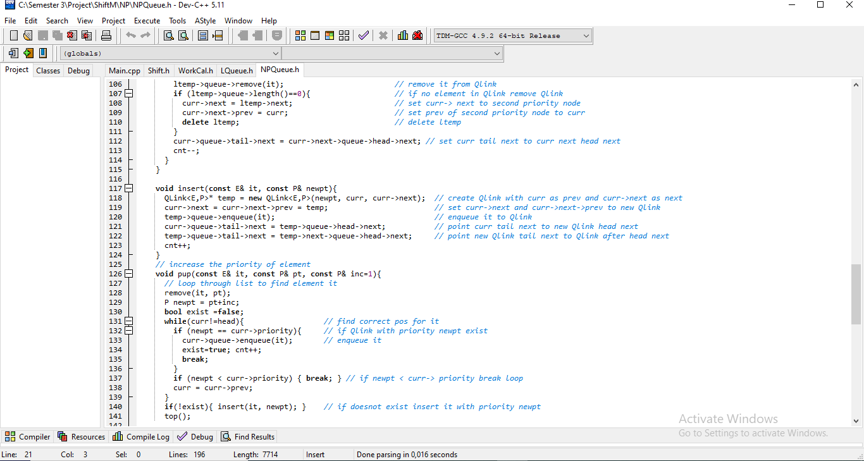
Task: Click the Undo arrow icon
Action: (x=131, y=35)
